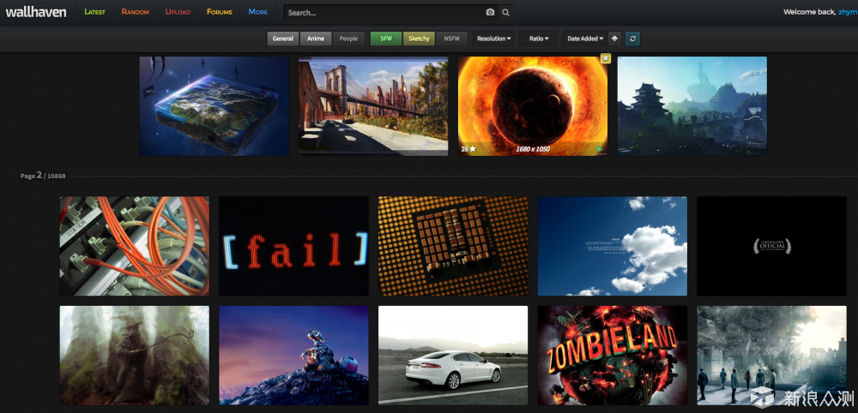Click the zhym username link
Viewport: 858px width, 413px height.
pyautogui.click(x=848, y=12)
